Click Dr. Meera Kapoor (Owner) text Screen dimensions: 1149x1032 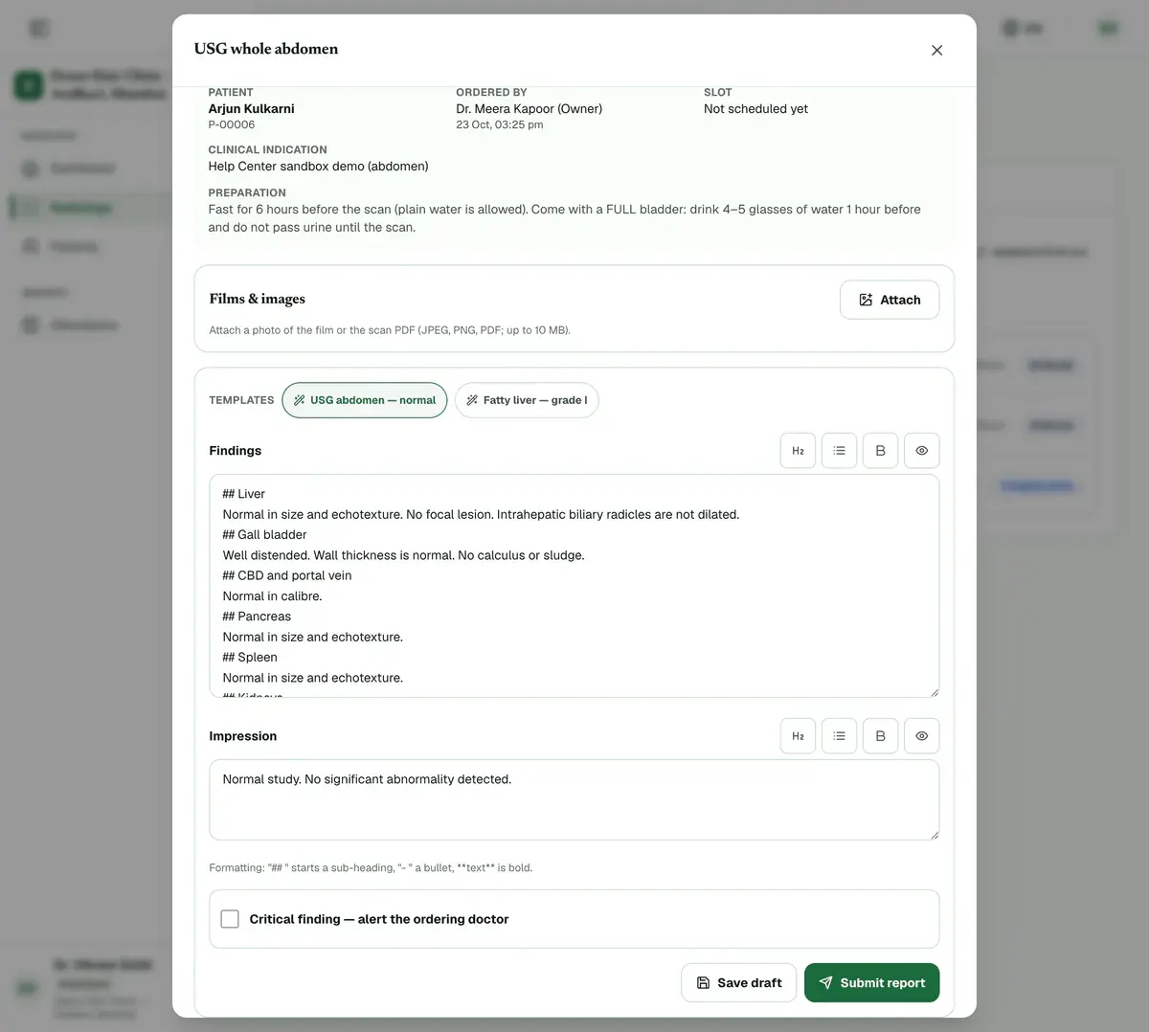[x=529, y=109]
